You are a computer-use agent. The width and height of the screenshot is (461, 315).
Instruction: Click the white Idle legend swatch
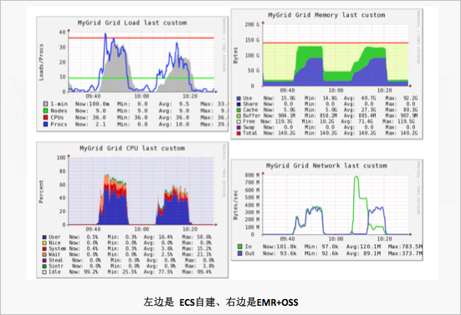coord(44,272)
